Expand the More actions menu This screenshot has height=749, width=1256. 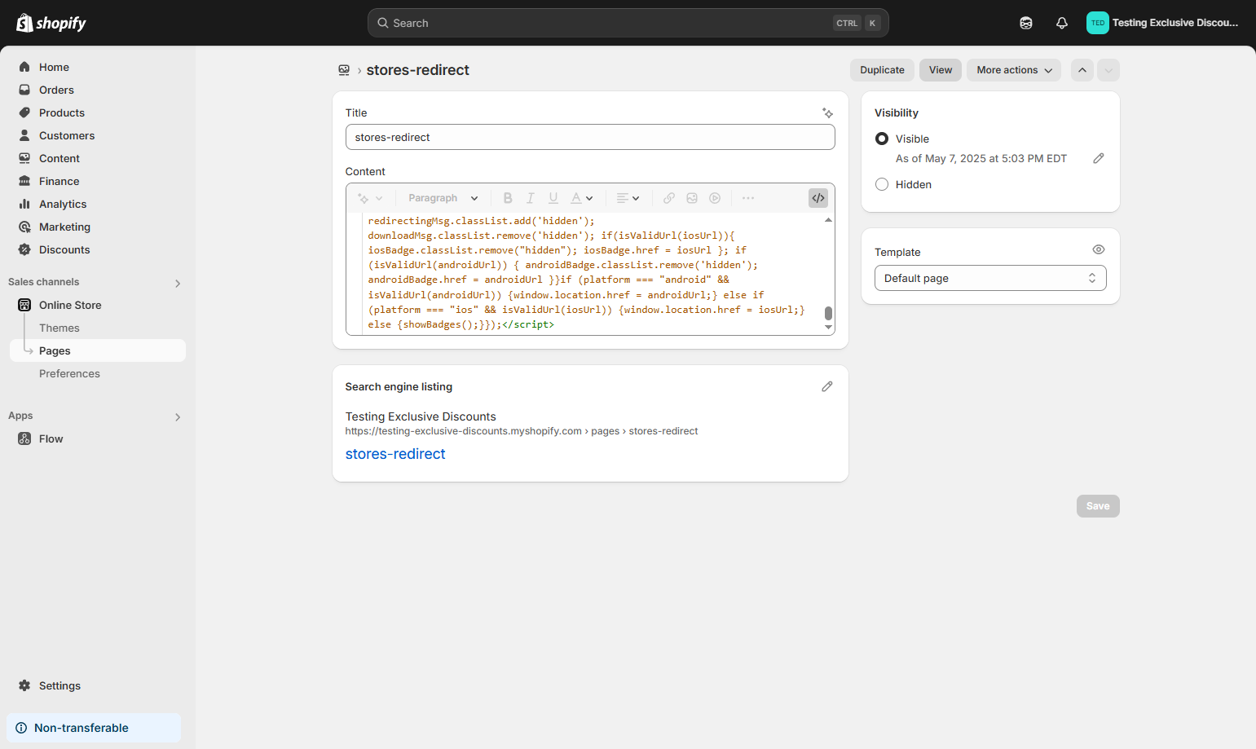click(x=1014, y=70)
